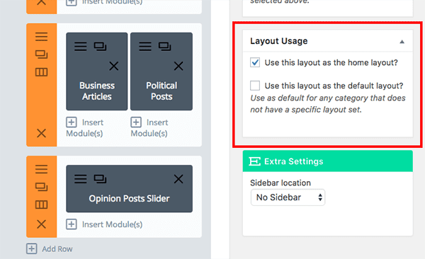The width and height of the screenshot is (425, 259).
Task: Collapse the Layout Usage panel arrow
Action: (402, 42)
